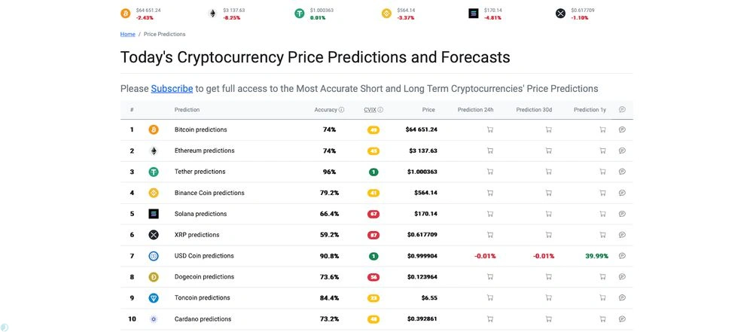Click the XRP price in the top ticker
Viewport: 753px width, 332px height.
tap(582, 11)
